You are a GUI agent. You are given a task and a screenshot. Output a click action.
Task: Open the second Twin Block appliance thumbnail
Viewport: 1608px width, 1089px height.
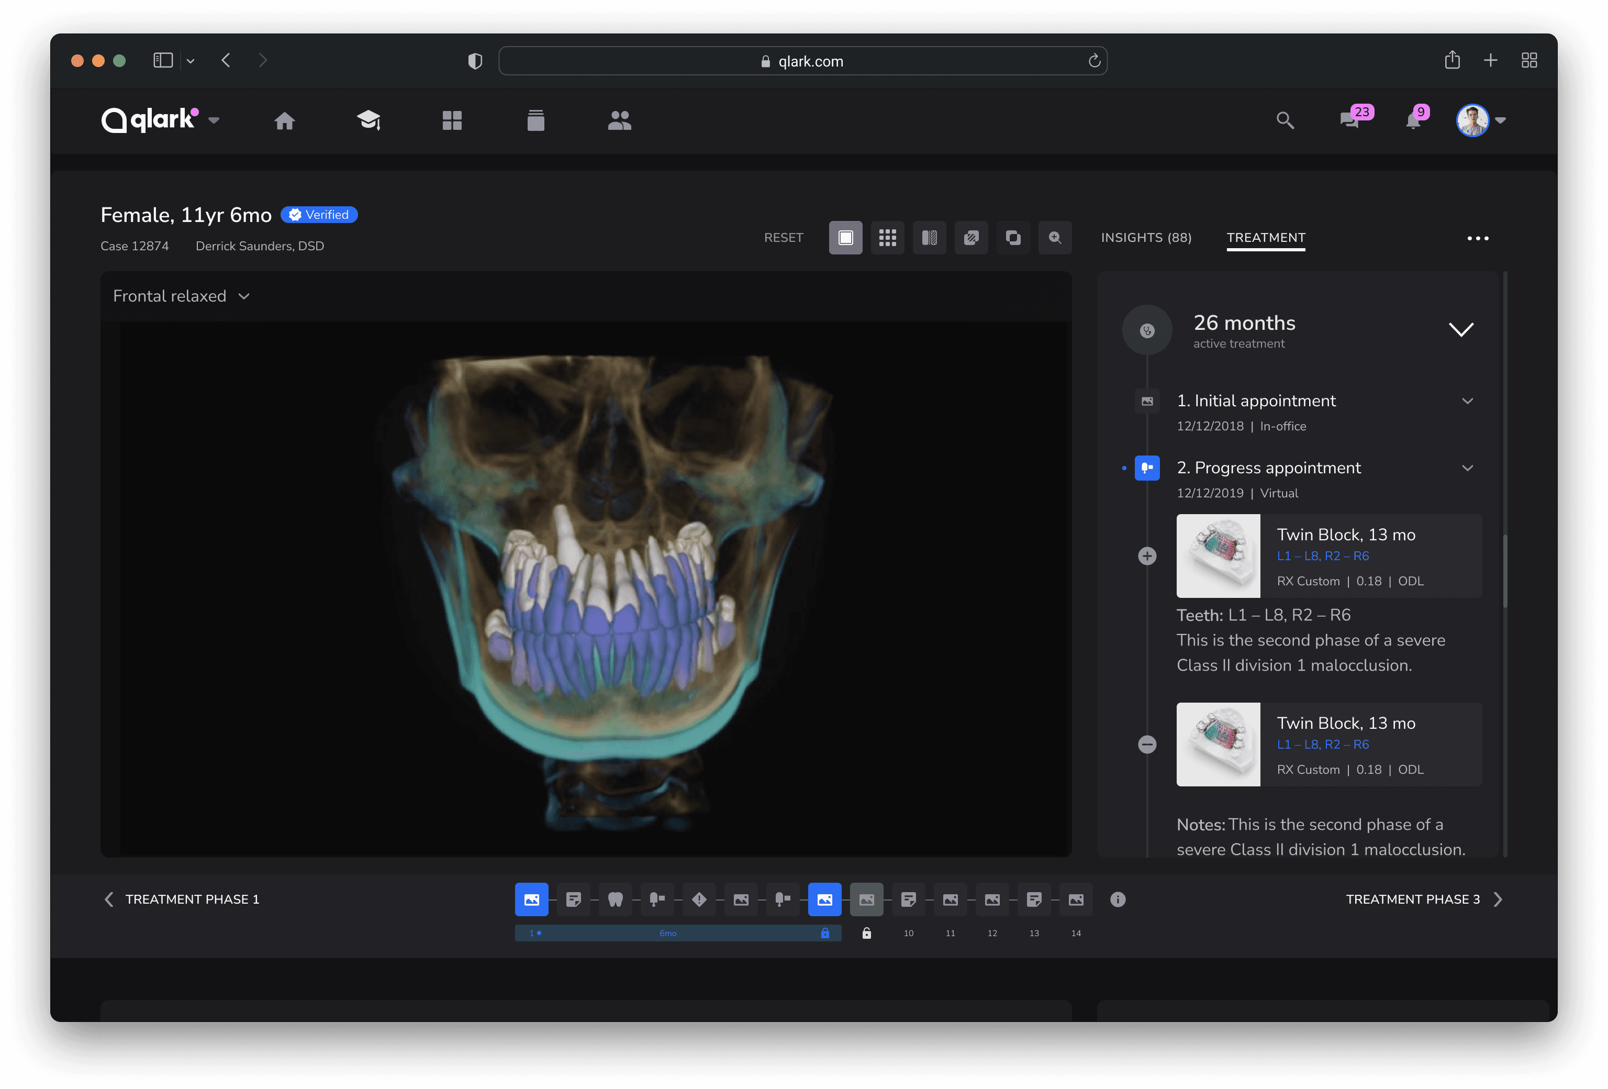(x=1219, y=744)
